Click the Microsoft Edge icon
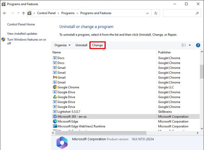 55,122
